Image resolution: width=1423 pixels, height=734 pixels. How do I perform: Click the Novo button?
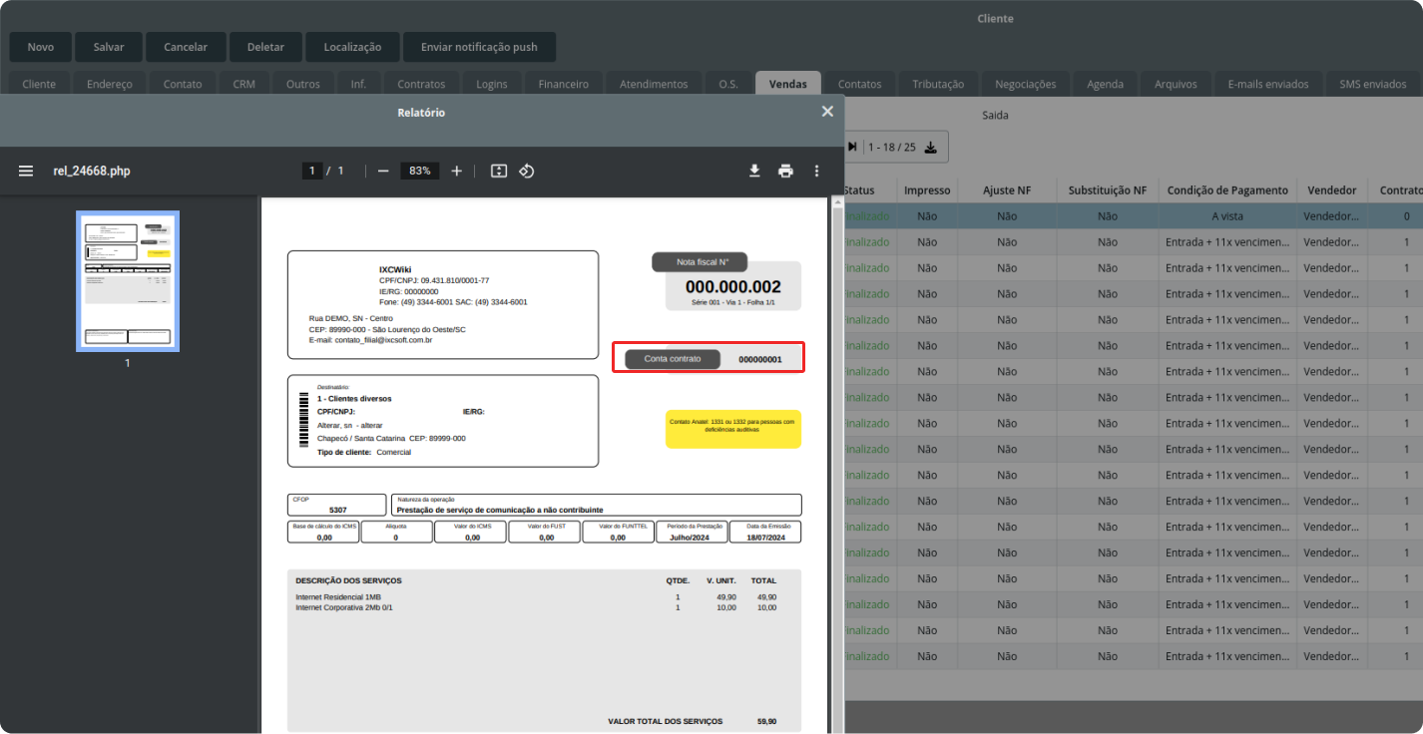tap(41, 47)
